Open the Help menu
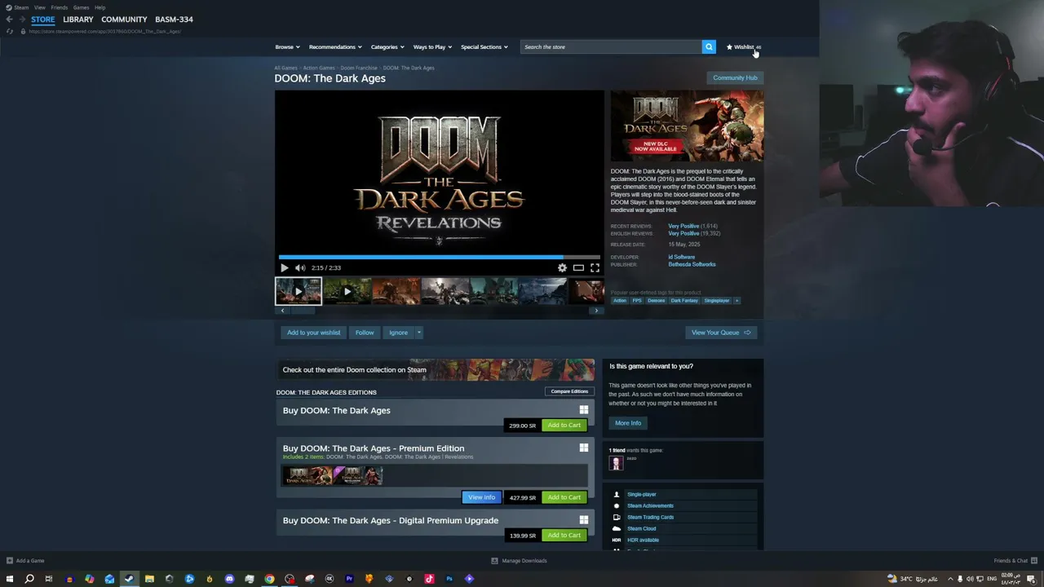 click(x=100, y=7)
